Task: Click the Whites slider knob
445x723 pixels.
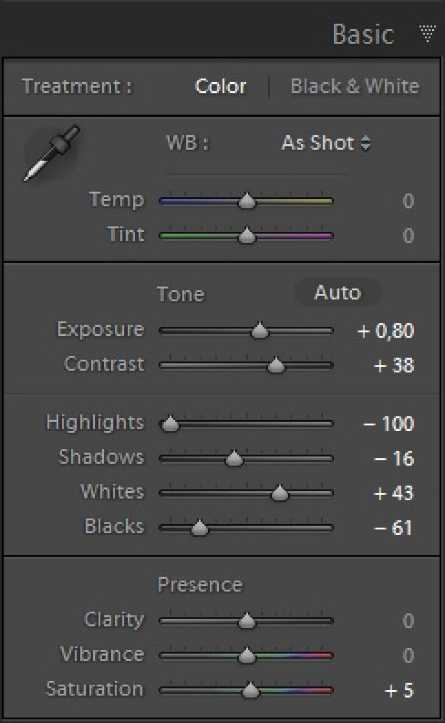Action: click(280, 494)
